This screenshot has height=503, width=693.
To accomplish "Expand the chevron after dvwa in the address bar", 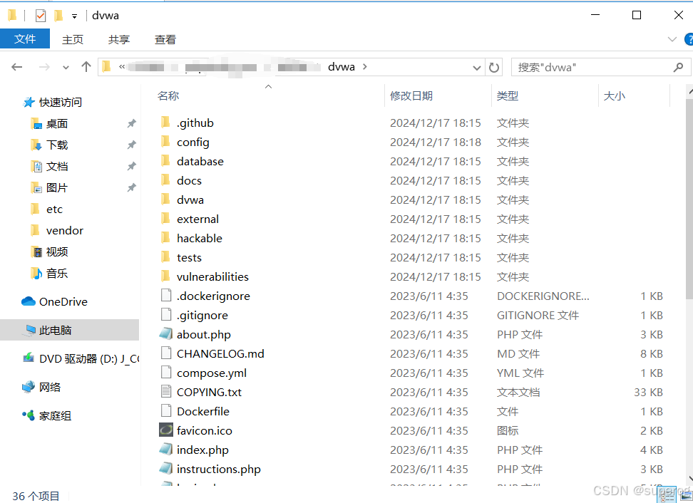I will click(364, 67).
